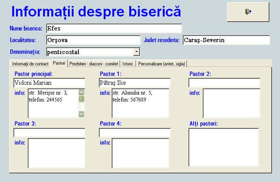
Task: Click the Judet resedinta field with Caraș-Severin
Action: pyautogui.click(x=226, y=40)
